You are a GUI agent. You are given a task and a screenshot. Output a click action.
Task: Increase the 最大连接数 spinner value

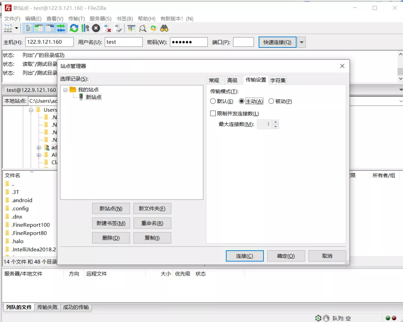(x=276, y=122)
